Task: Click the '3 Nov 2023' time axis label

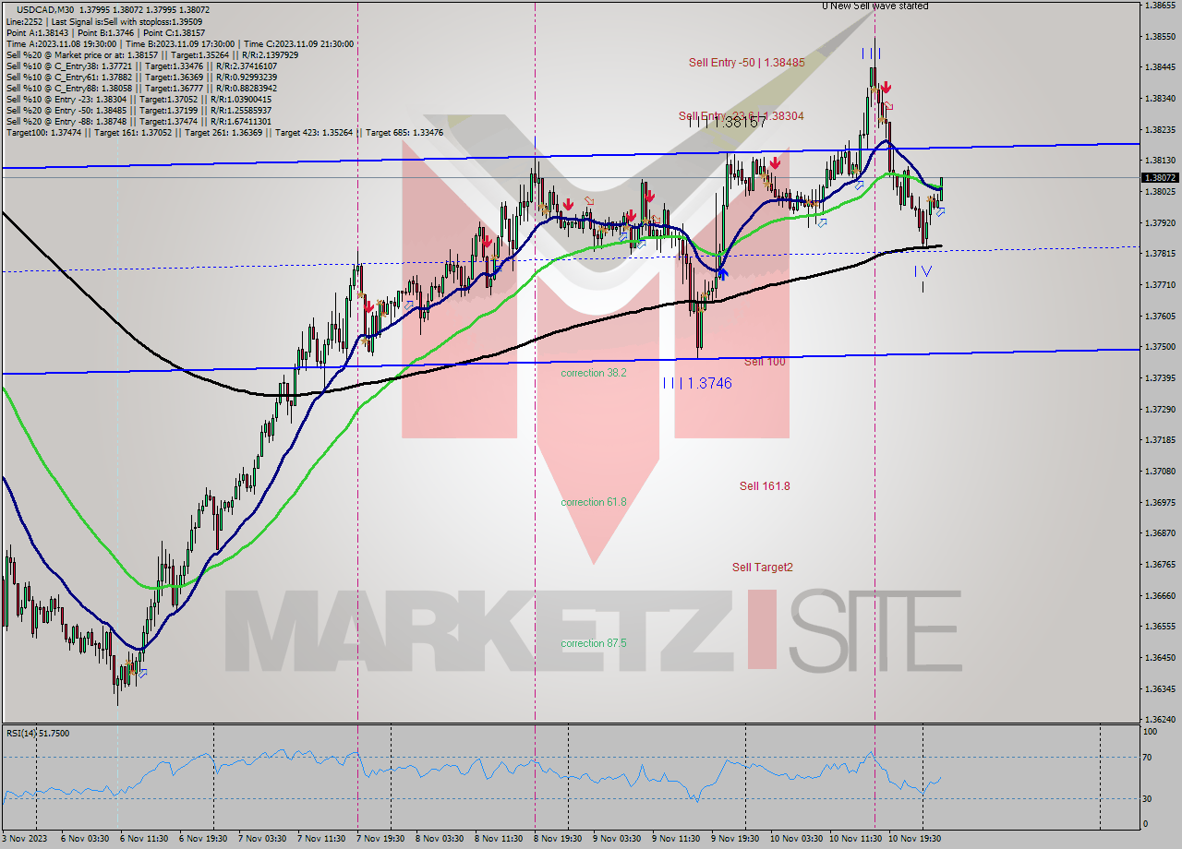Action: click(x=24, y=839)
